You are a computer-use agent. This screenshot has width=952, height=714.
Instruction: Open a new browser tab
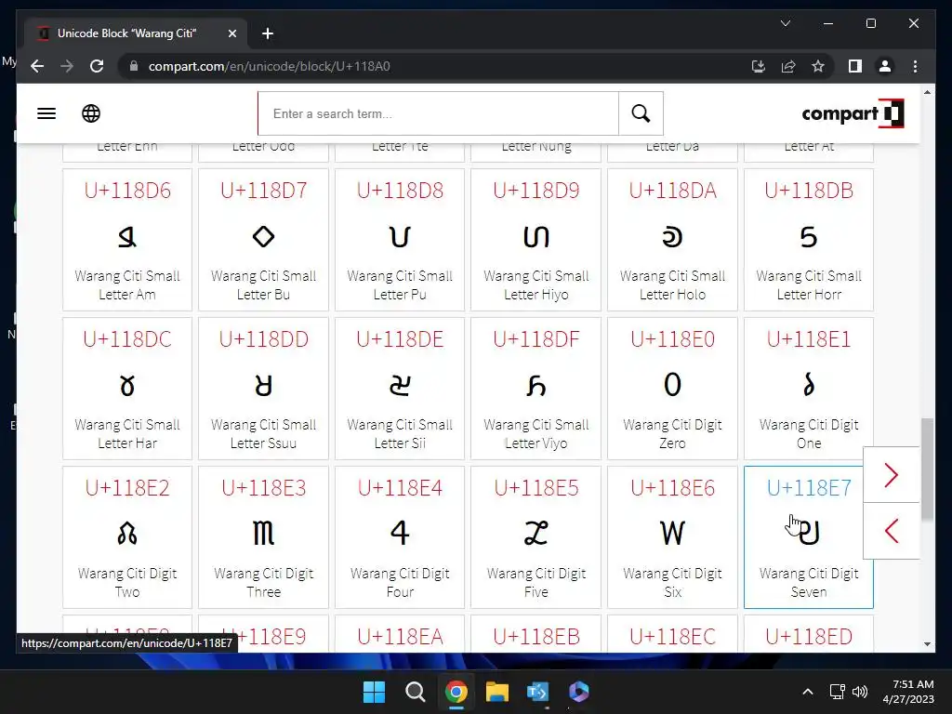click(x=268, y=33)
